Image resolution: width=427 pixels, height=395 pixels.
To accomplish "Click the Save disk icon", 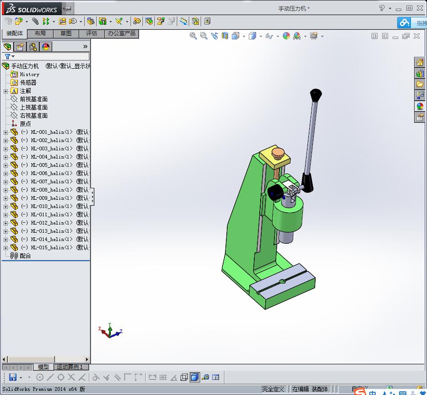I will (x=12, y=377).
